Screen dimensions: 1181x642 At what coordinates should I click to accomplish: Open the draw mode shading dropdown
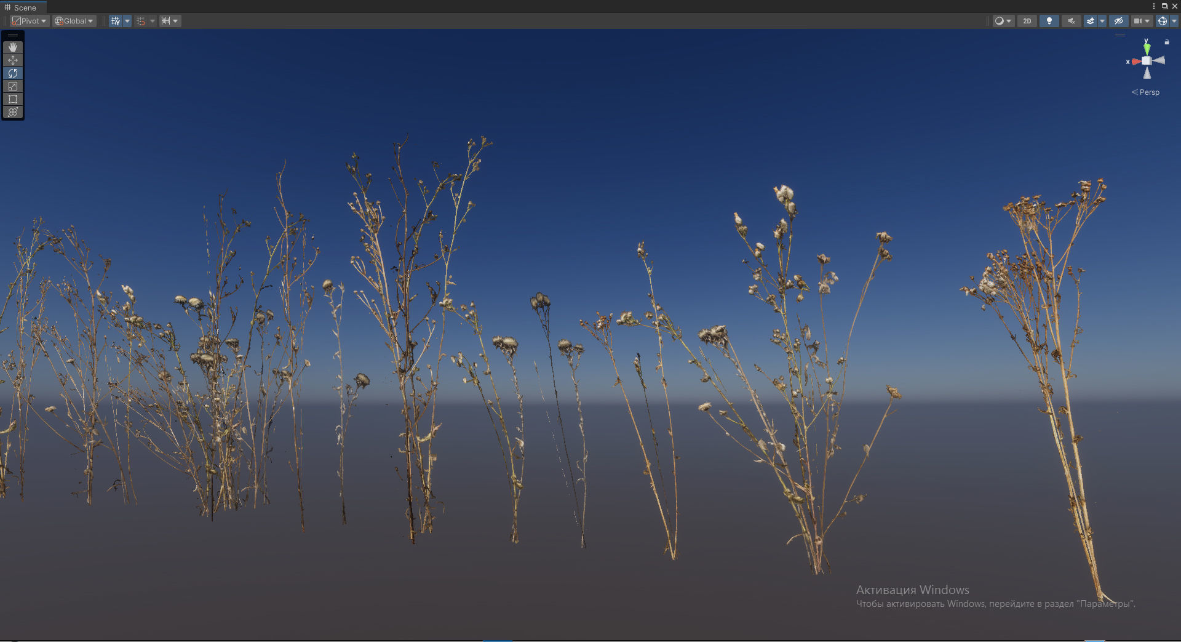tap(1003, 21)
